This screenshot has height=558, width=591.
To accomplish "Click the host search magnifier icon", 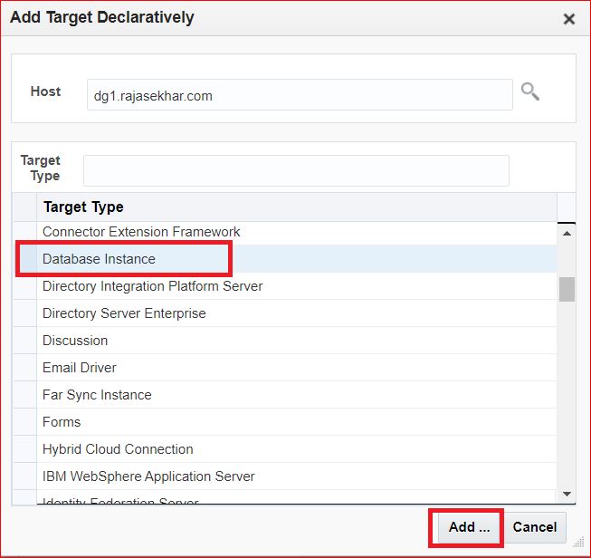I will pyautogui.click(x=529, y=91).
